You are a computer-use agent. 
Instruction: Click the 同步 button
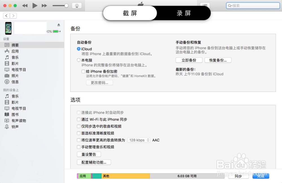(x=238, y=176)
